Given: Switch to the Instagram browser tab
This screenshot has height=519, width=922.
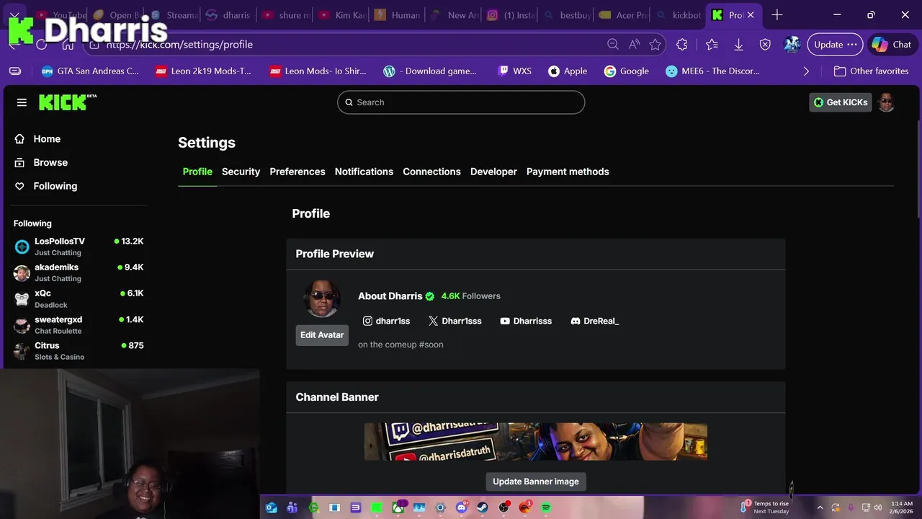Looking at the screenshot, I should [x=512, y=15].
